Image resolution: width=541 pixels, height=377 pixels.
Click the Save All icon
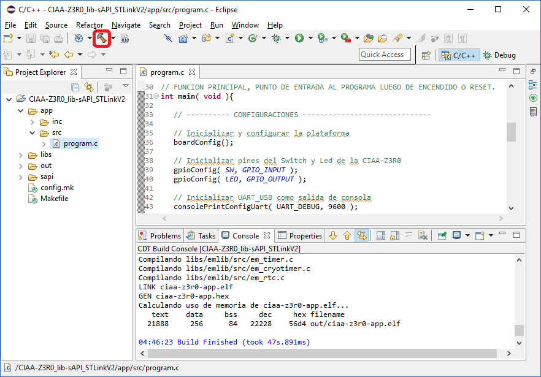click(45, 38)
